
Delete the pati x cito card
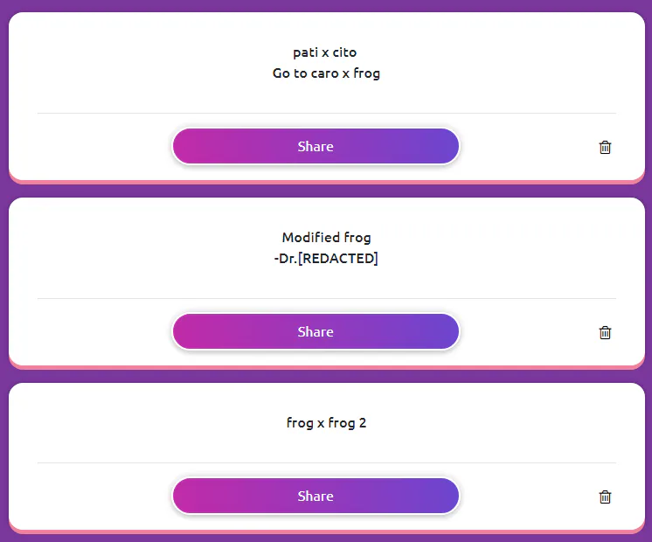[605, 148]
